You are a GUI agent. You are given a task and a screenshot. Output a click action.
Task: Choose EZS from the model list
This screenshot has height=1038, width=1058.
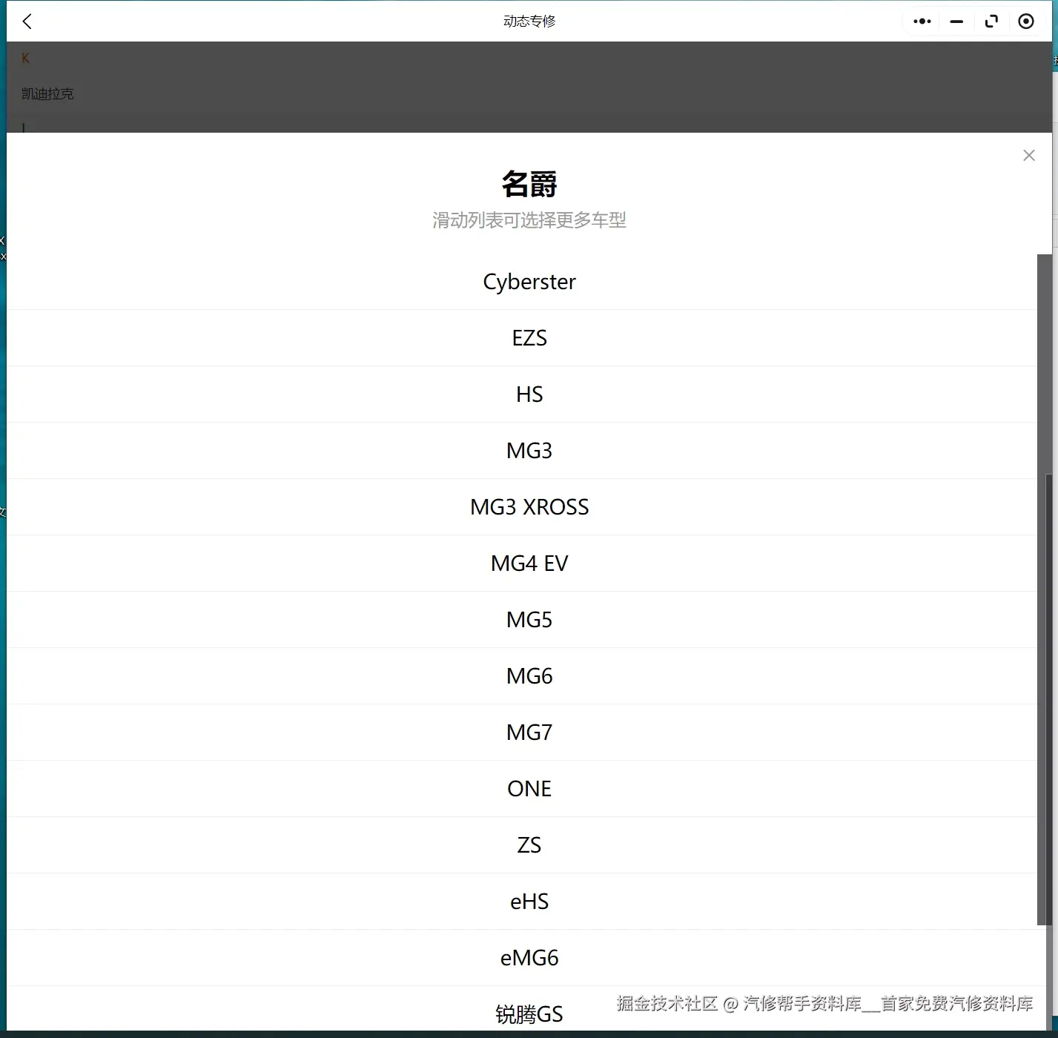coord(529,337)
